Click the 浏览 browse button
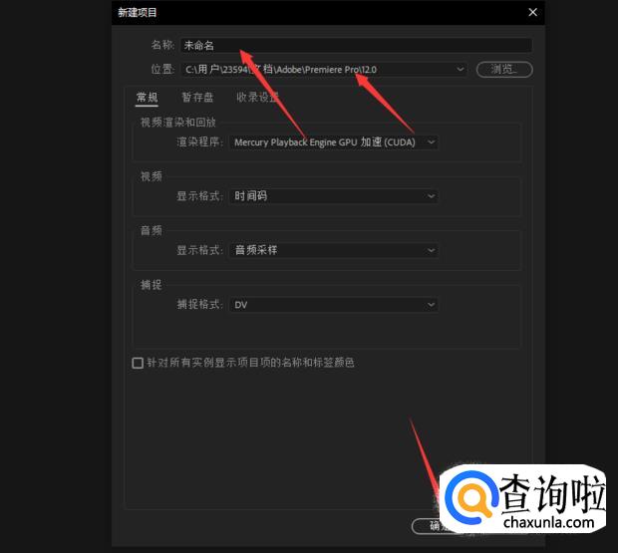The width and height of the screenshot is (618, 553). click(x=504, y=70)
